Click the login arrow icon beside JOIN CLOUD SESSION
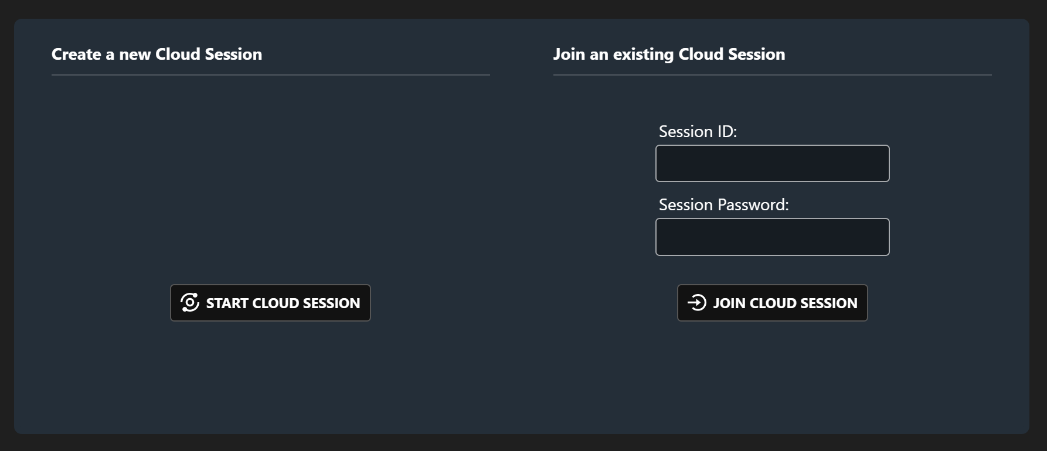The height and width of the screenshot is (451, 1047). (696, 302)
